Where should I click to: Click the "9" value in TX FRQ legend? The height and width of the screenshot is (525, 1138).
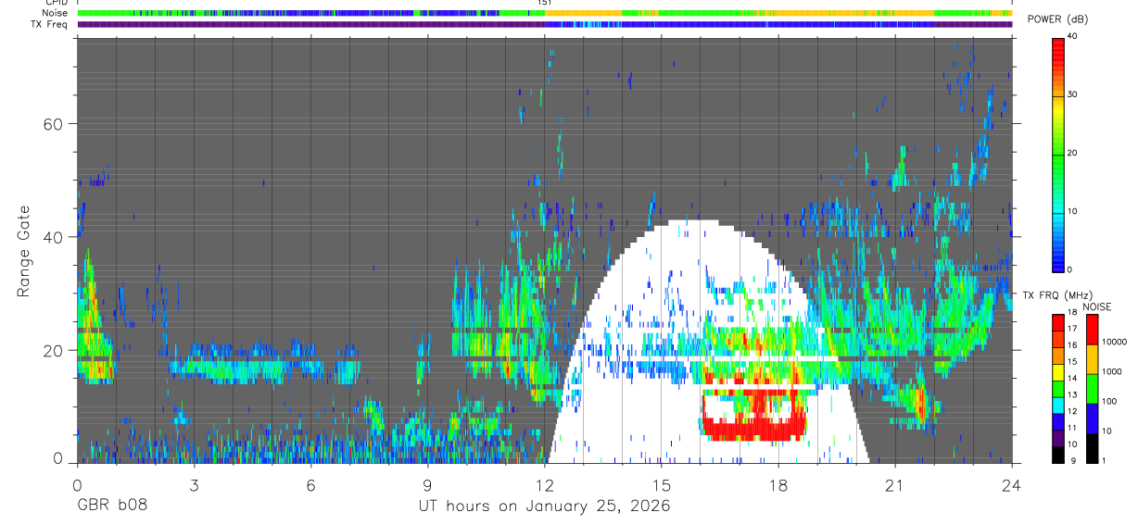pos(1073,460)
